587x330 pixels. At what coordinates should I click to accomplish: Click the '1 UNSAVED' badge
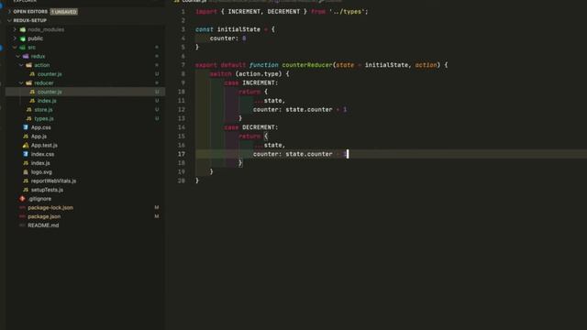point(64,12)
